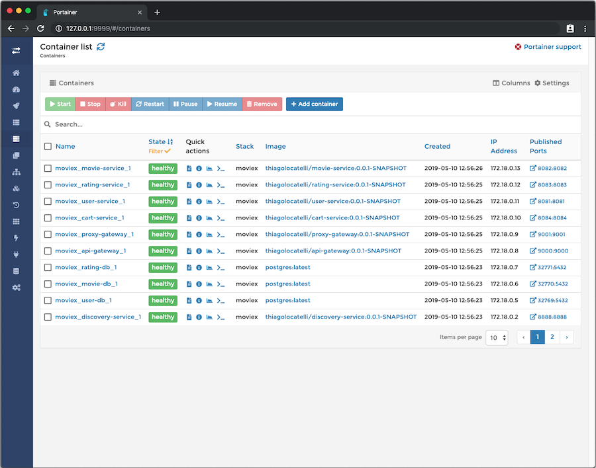Check the moviex_cart-service_1 row checkbox
596x468 pixels.
(48, 218)
